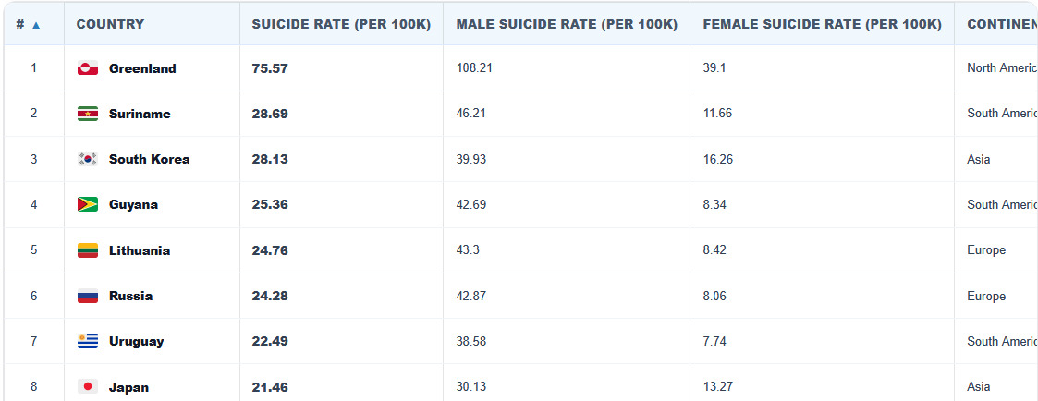Click the Suriname flag icon

(88, 114)
